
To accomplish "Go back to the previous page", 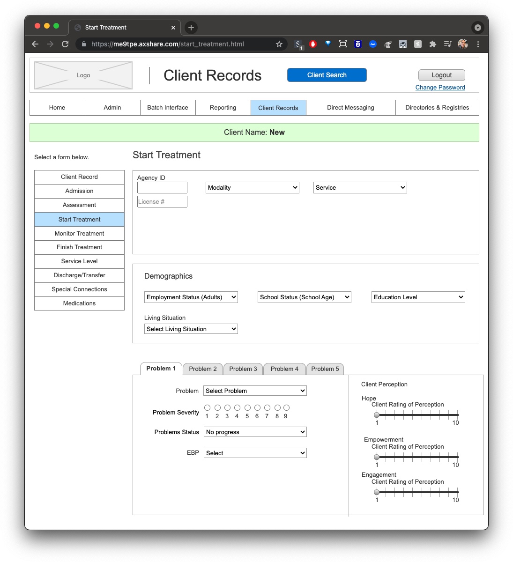I will pos(35,44).
